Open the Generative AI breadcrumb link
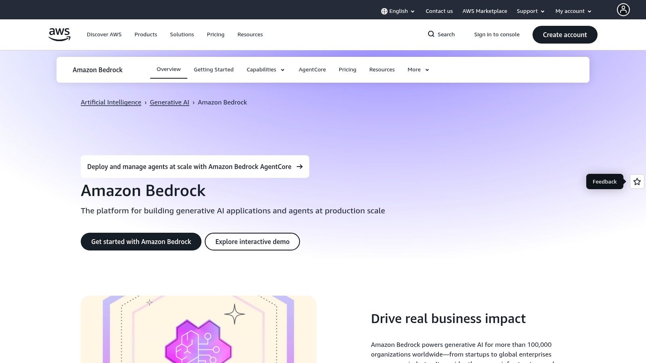646x363 pixels. click(169, 102)
